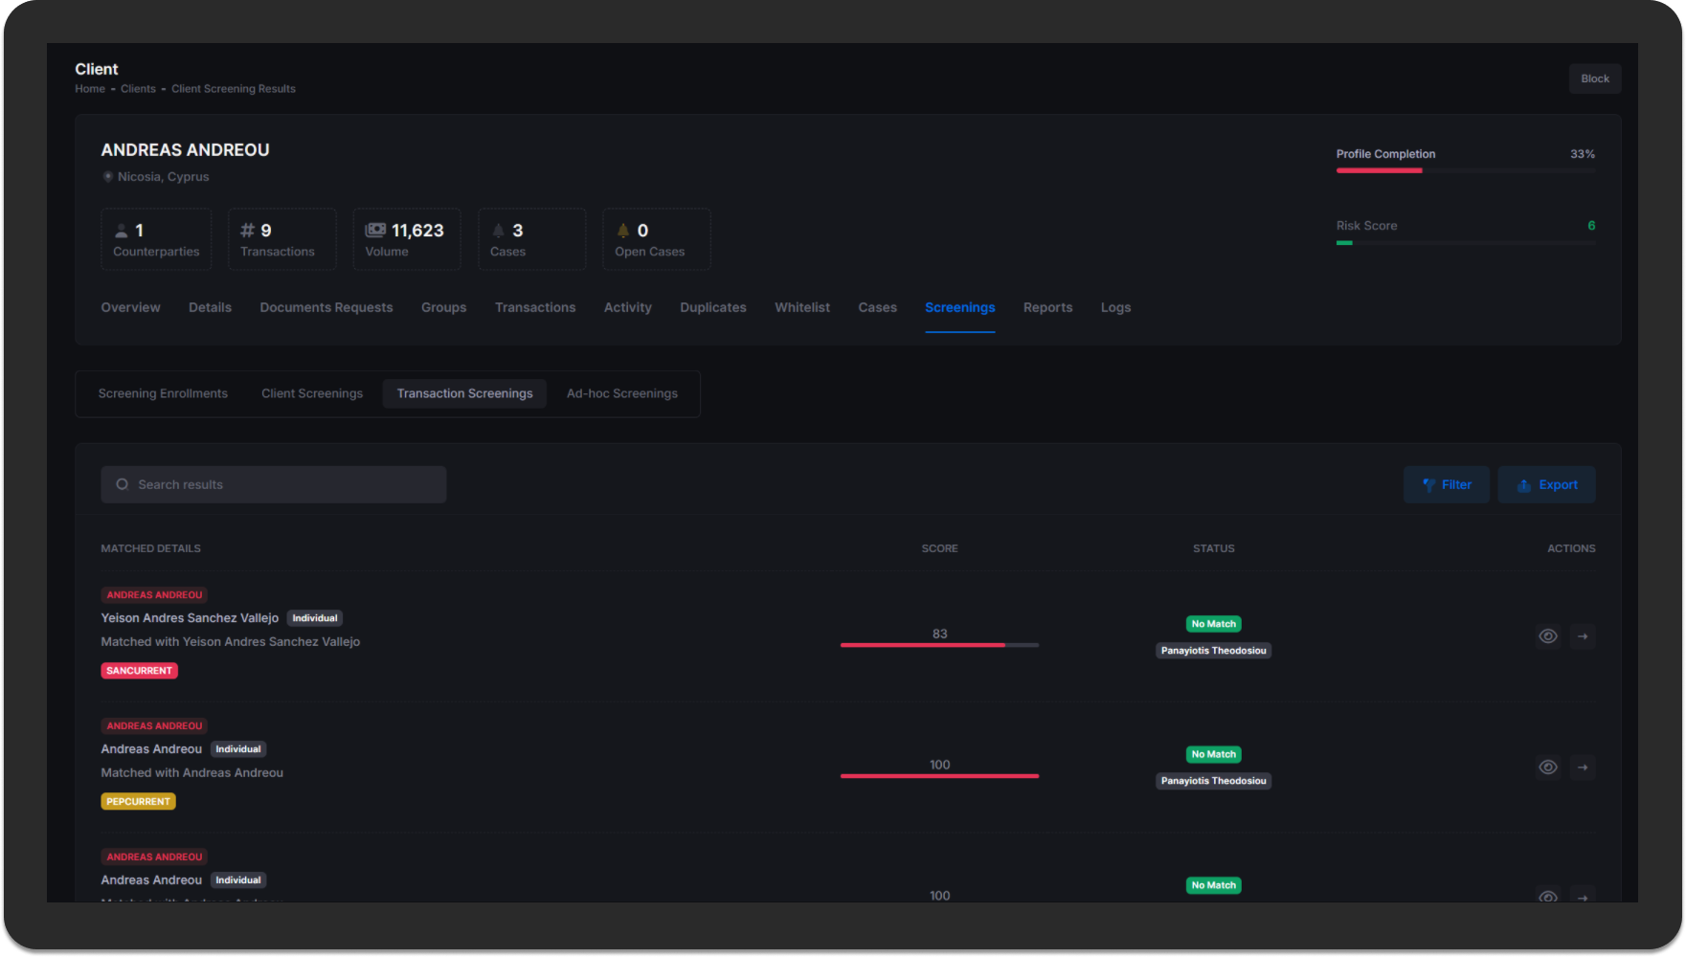The image size is (1686, 957).
Task: Switch to the Client Screenings tab
Action: pyautogui.click(x=312, y=394)
